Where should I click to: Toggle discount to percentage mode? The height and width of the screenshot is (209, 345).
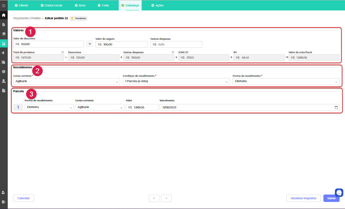90,44
